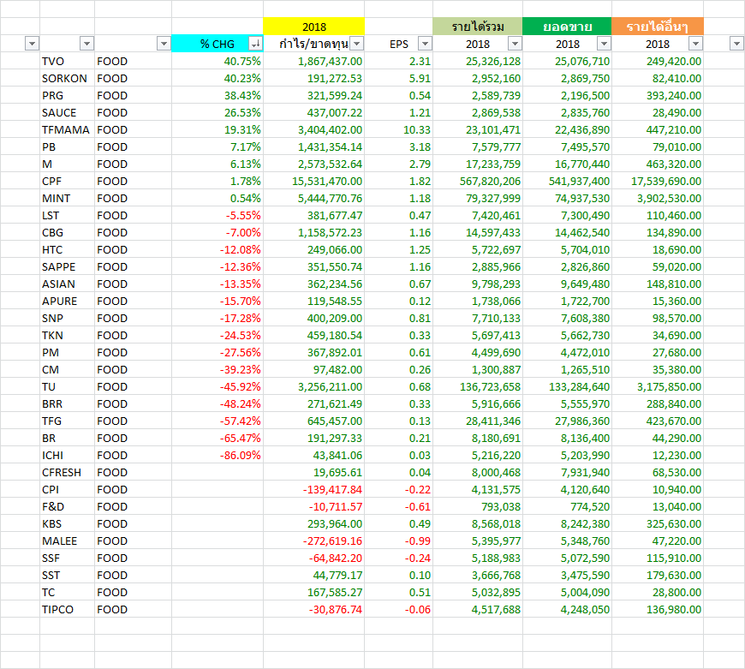Select the green ยอดขาย header cell

click(567, 27)
